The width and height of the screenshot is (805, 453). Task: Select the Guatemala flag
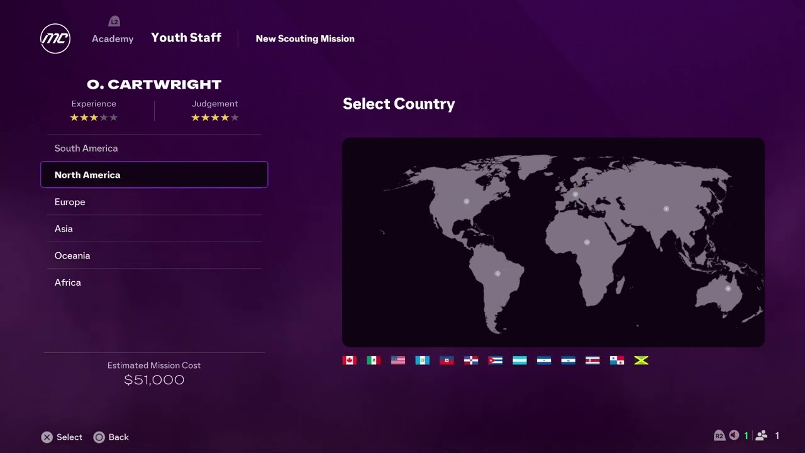point(423,361)
